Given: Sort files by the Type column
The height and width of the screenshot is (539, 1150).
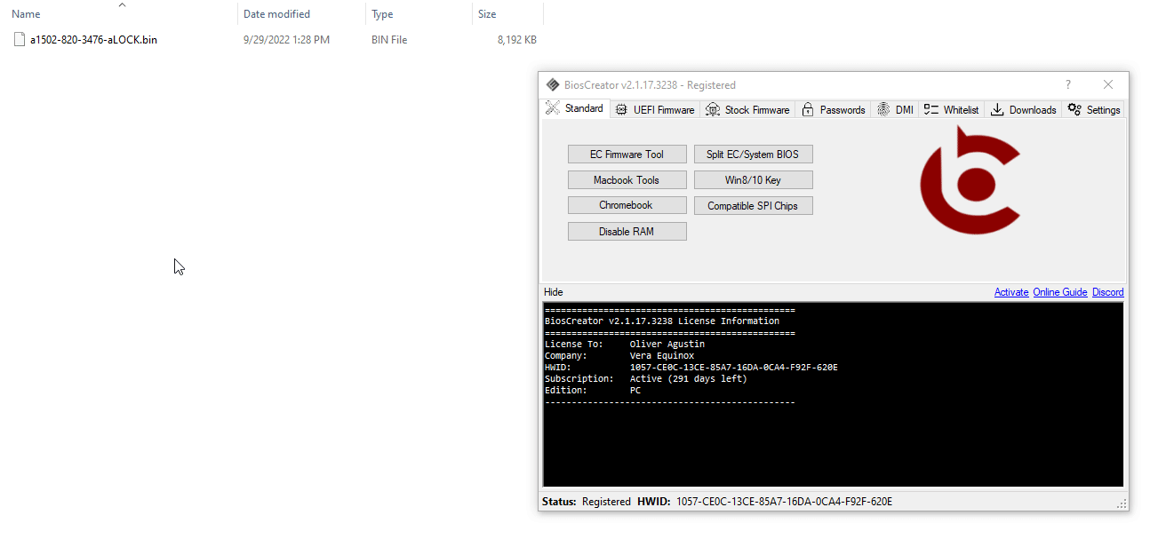Looking at the screenshot, I should [x=419, y=14].
